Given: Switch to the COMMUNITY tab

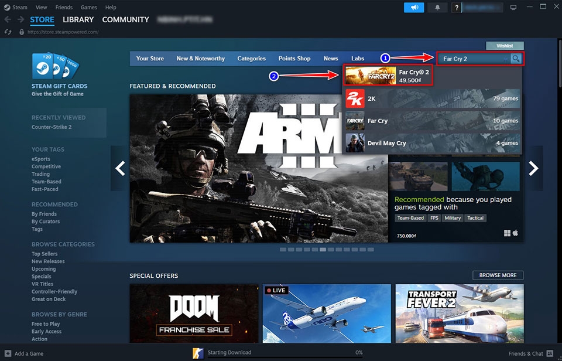Looking at the screenshot, I should pyautogui.click(x=125, y=20).
